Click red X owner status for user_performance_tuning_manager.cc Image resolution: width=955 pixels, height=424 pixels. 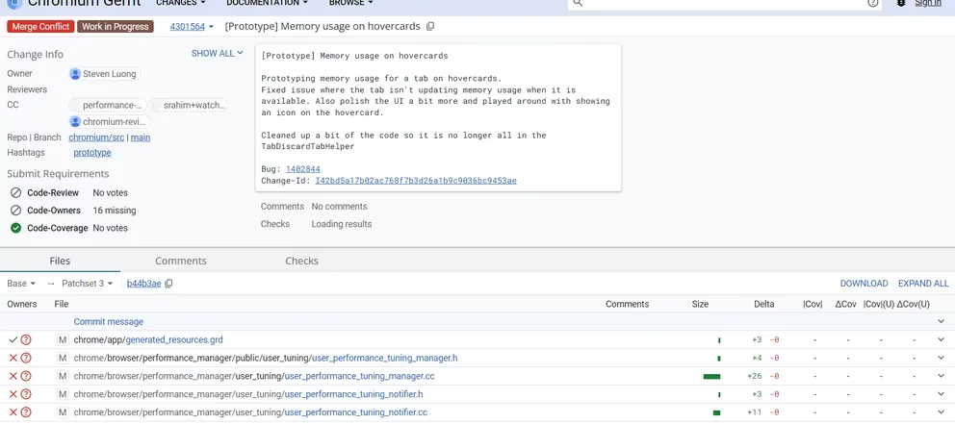[x=13, y=377]
